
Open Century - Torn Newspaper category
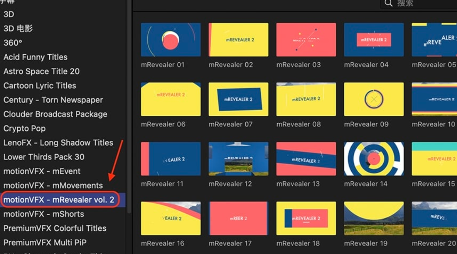[53, 100]
